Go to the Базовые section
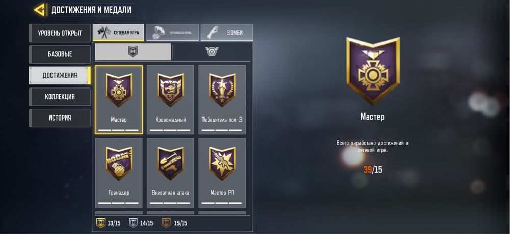The width and height of the screenshot is (510, 234). coord(60,54)
